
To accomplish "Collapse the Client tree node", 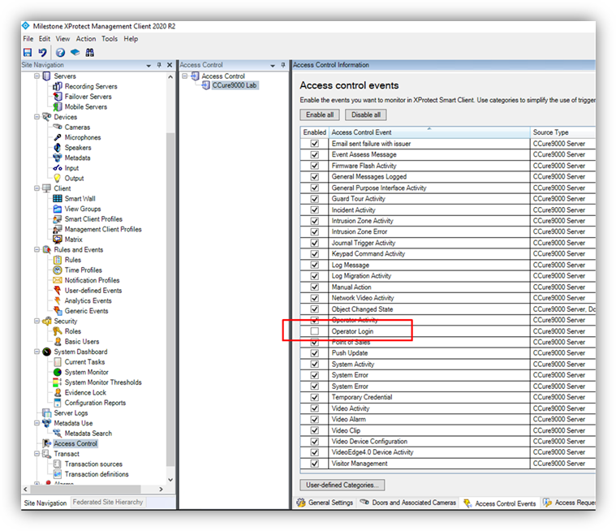I will pyautogui.click(x=37, y=188).
